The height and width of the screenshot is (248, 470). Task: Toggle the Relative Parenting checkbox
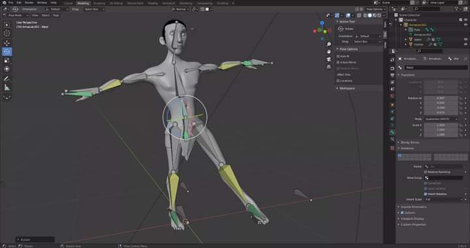[x=426, y=172]
